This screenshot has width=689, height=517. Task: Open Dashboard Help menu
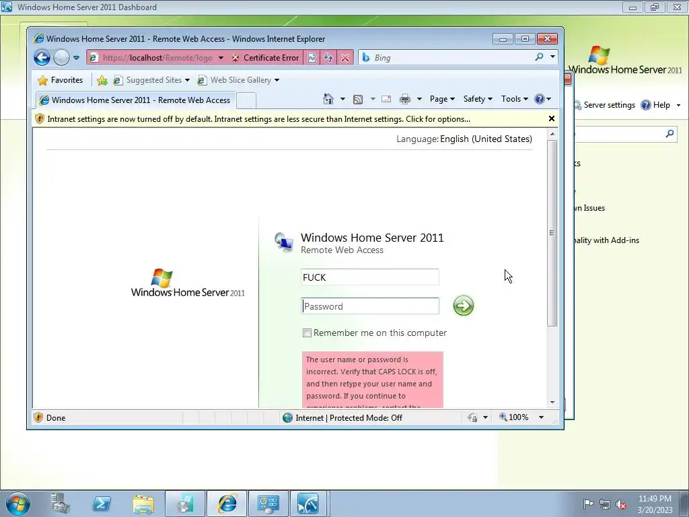661,105
